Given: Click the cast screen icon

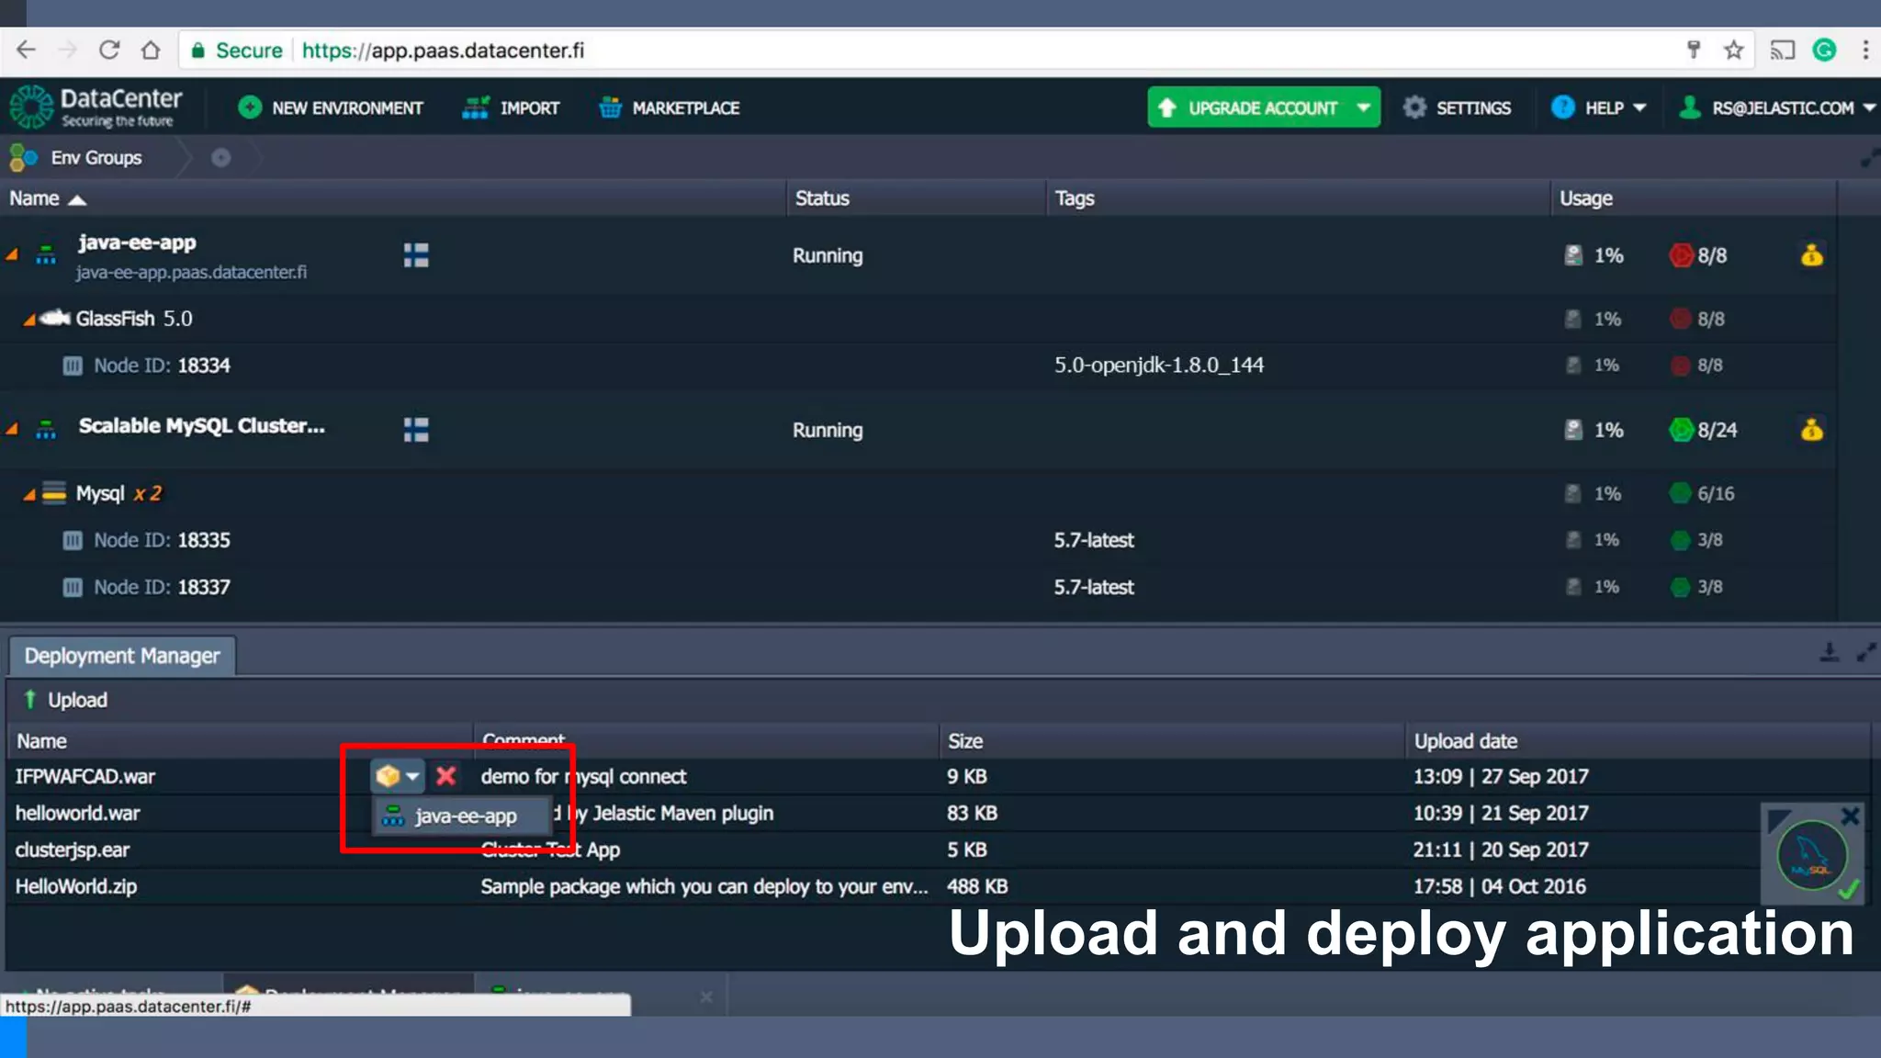Looking at the screenshot, I should 1782,50.
